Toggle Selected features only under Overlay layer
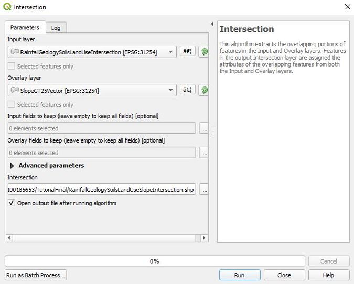Image resolution: width=354 pixels, height=284 pixels. [12, 105]
